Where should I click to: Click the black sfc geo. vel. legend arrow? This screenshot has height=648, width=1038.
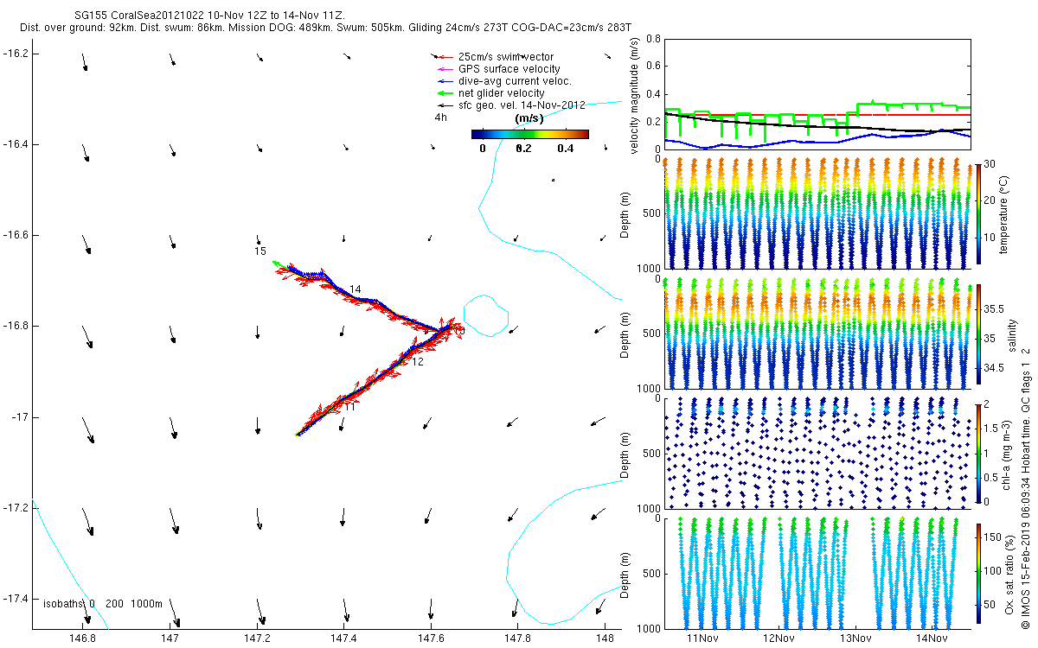coord(442,105)
